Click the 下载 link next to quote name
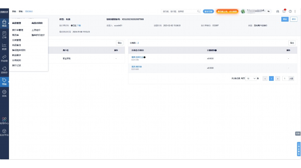 [x=79, y=25]
